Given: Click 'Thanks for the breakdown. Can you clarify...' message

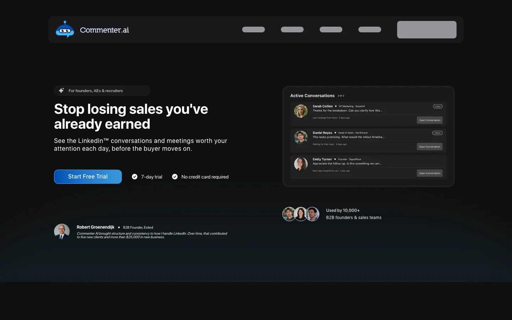Looking at the screenshot, I should tap(347, 111).
